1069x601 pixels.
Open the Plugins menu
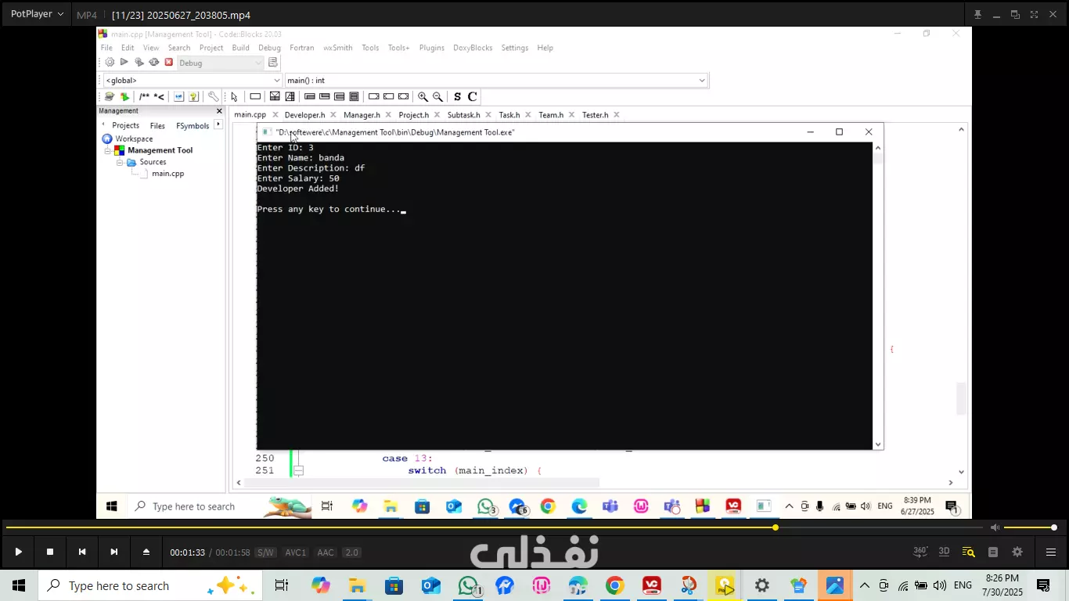431,48
